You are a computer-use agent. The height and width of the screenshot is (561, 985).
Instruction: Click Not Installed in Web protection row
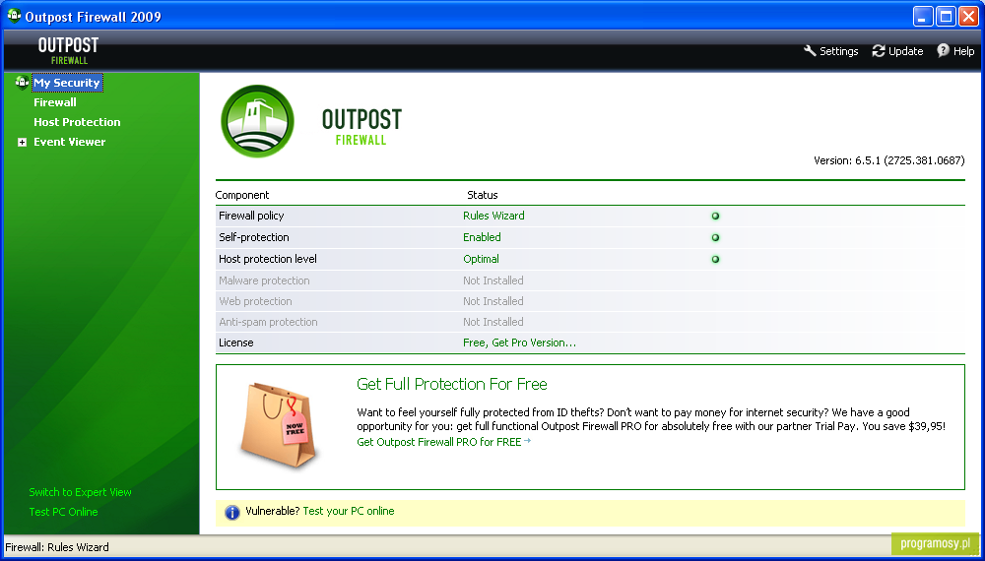493,301
